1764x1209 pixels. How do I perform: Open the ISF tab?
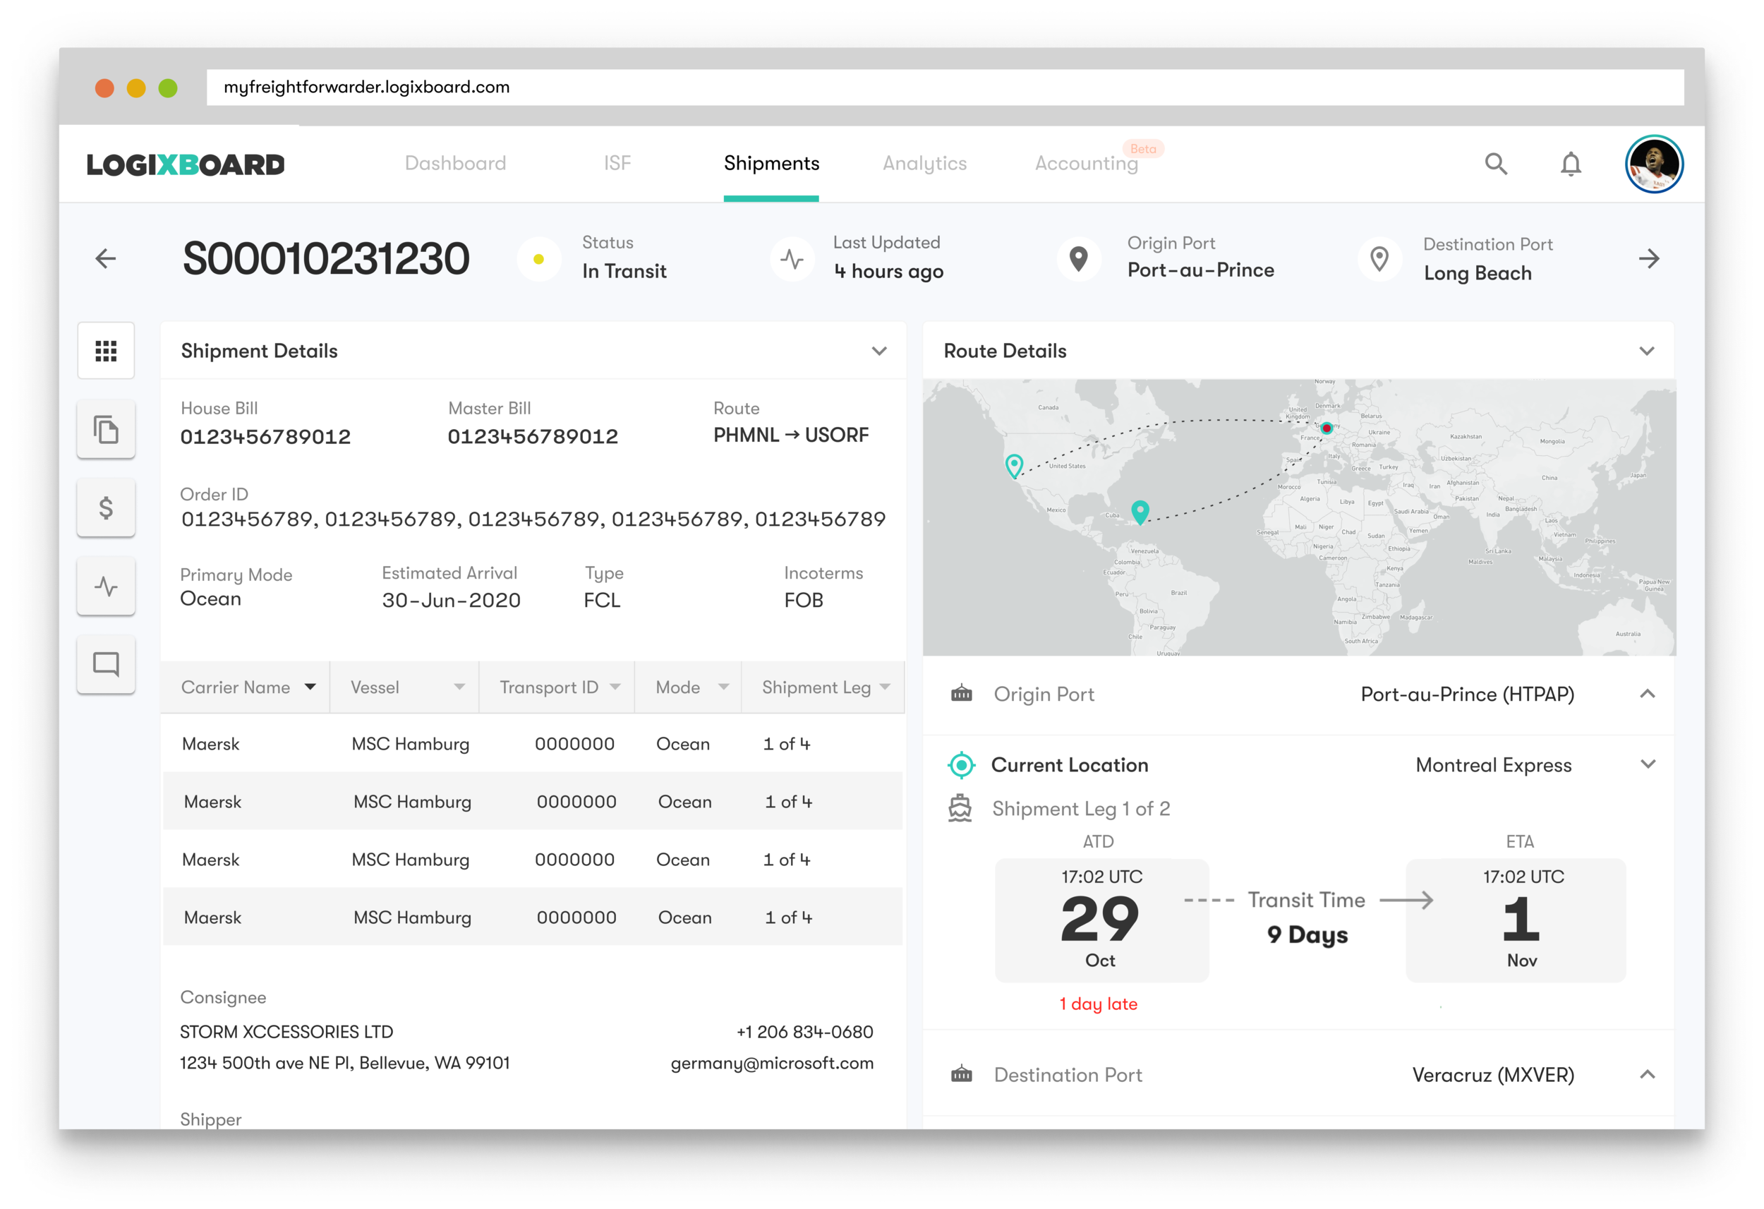point(617,163)
